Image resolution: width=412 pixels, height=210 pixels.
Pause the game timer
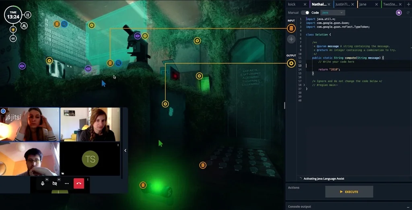click(x=28, y=15)
